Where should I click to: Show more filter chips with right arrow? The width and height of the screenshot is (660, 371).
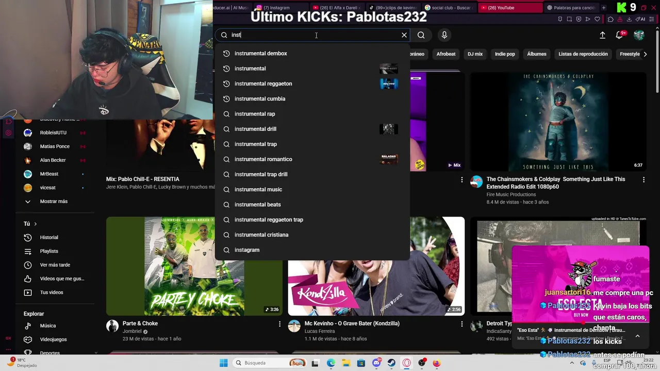click(x=645, y=54)
